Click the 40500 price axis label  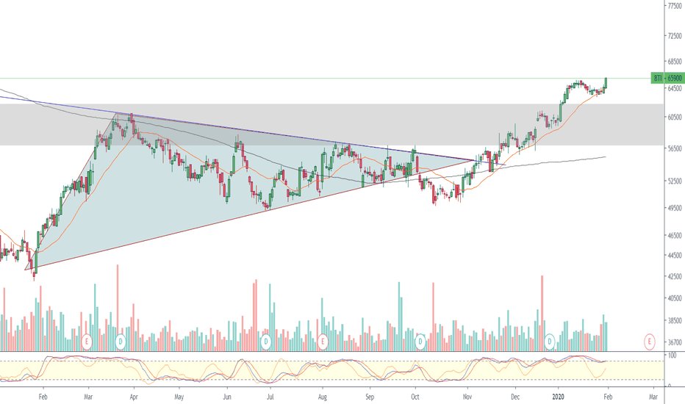(675, 298)
